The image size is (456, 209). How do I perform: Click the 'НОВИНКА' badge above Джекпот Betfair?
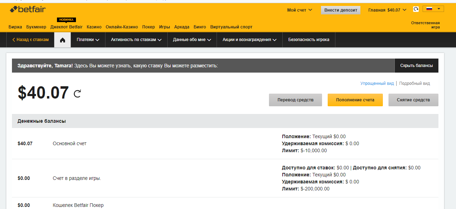point(67,20)
